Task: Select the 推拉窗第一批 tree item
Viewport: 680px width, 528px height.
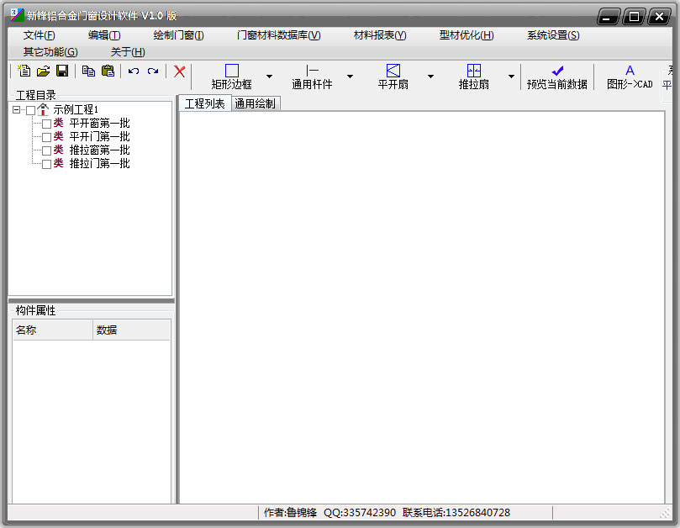Action: tap(100, 150)
